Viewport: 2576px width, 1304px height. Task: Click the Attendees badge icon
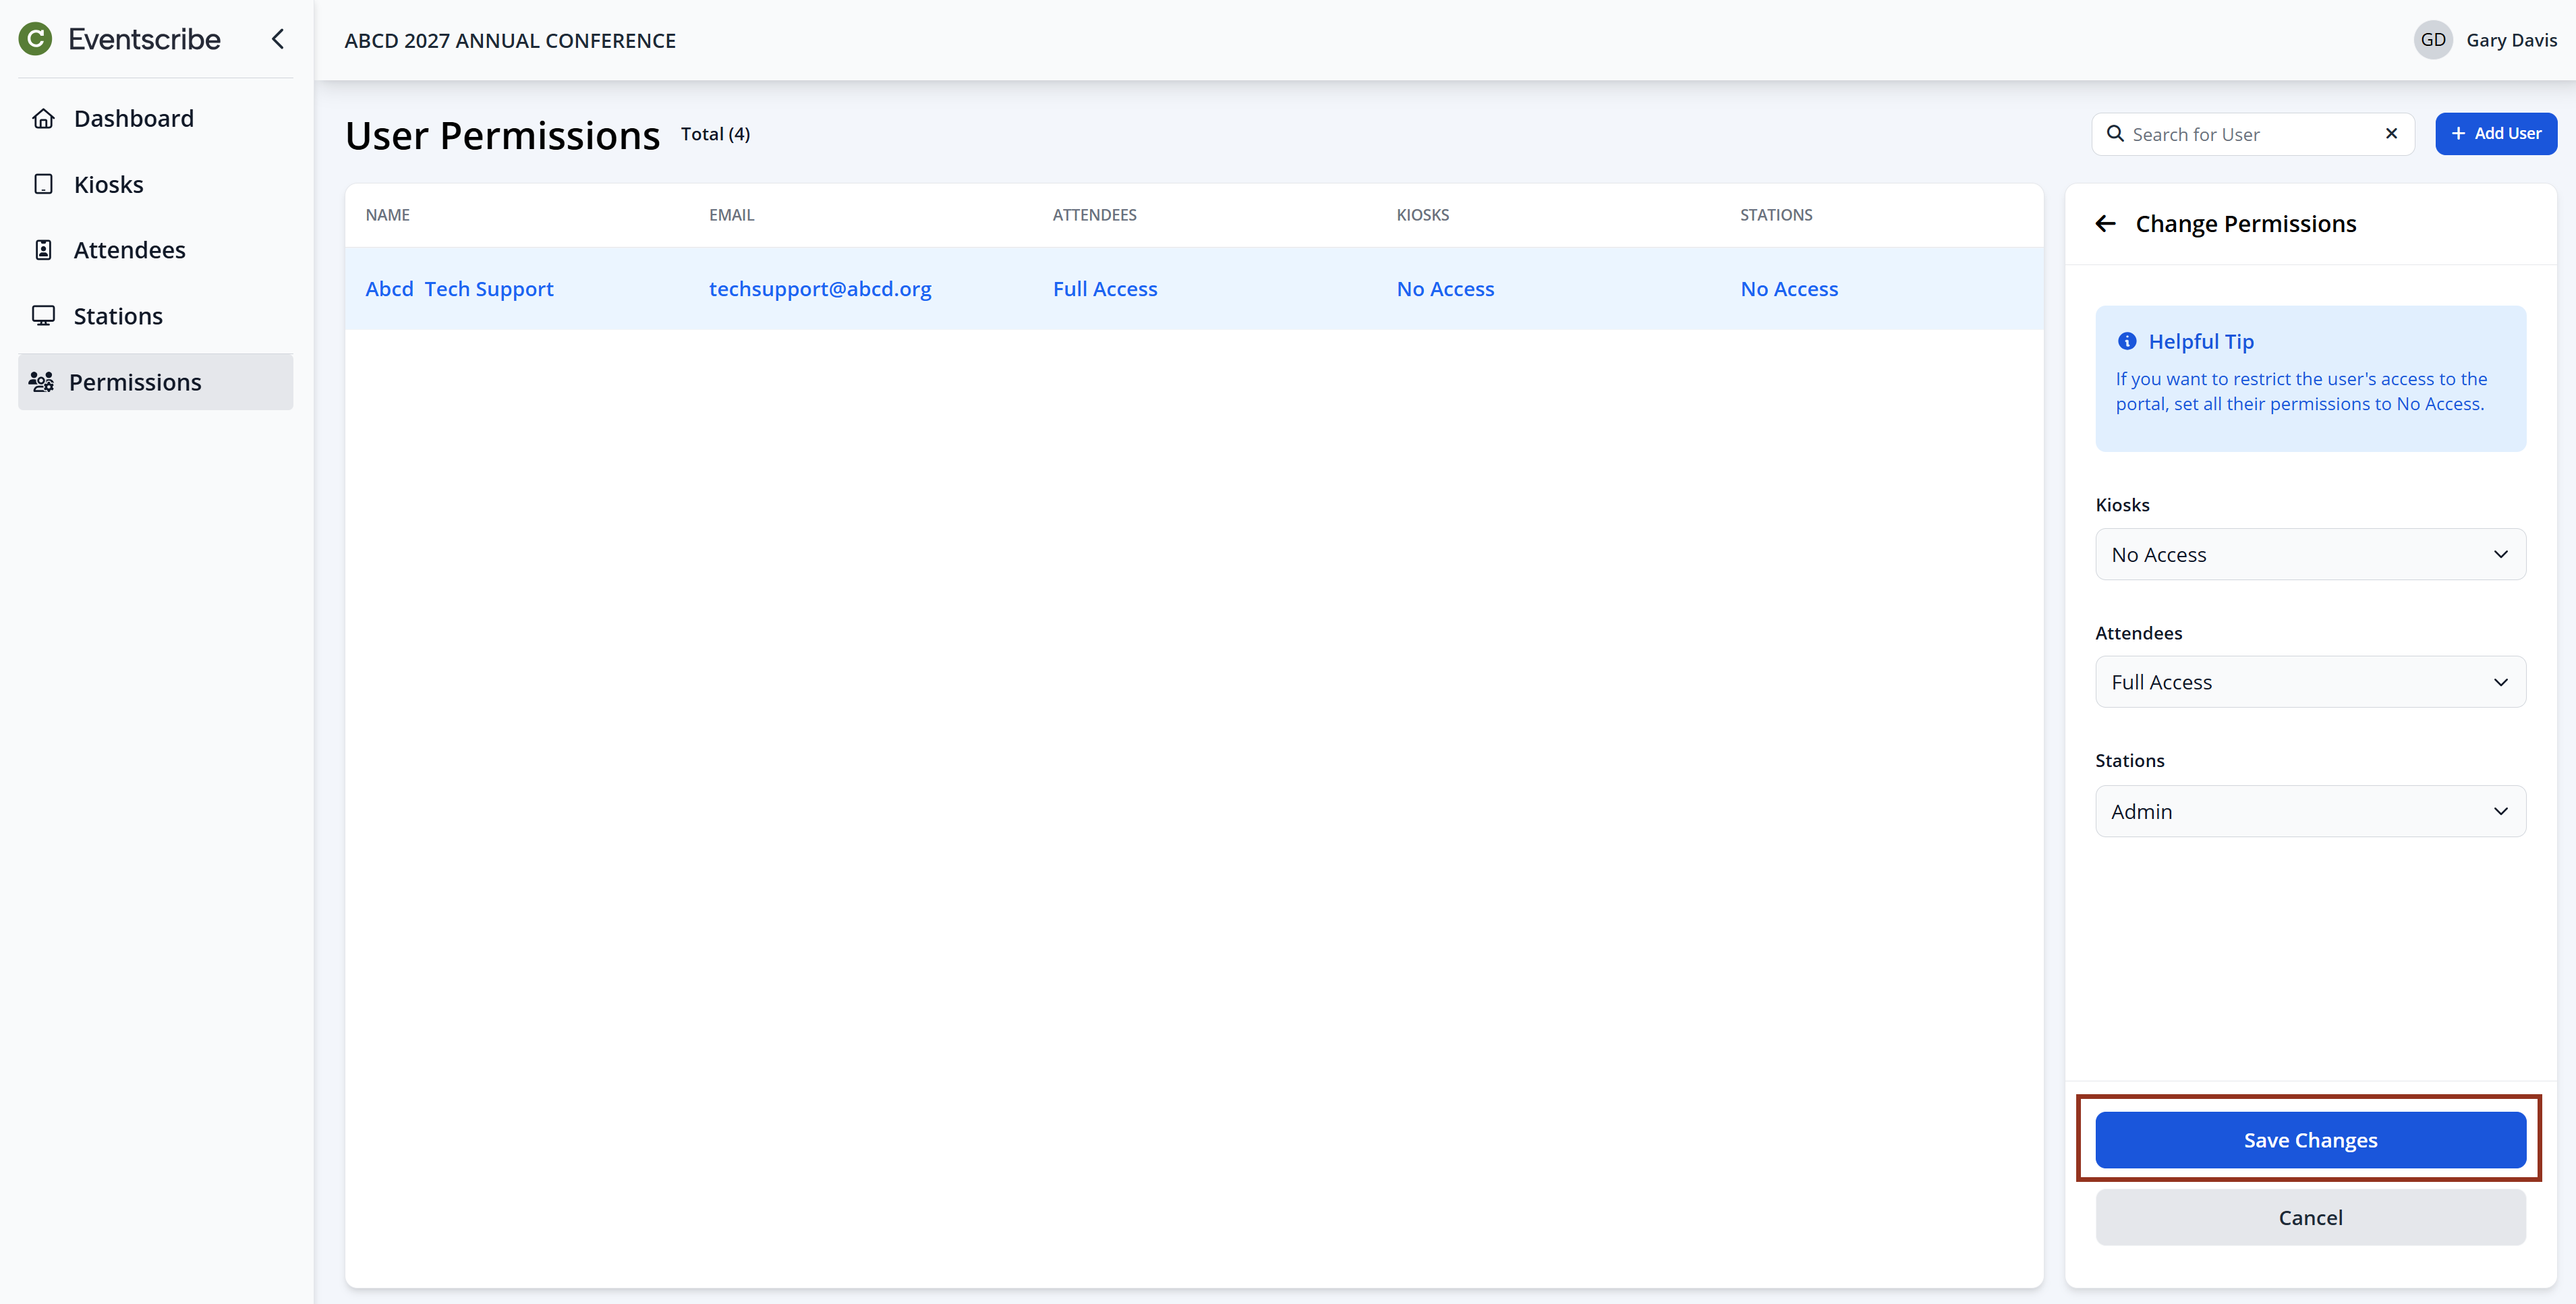[x=43, y=250]
